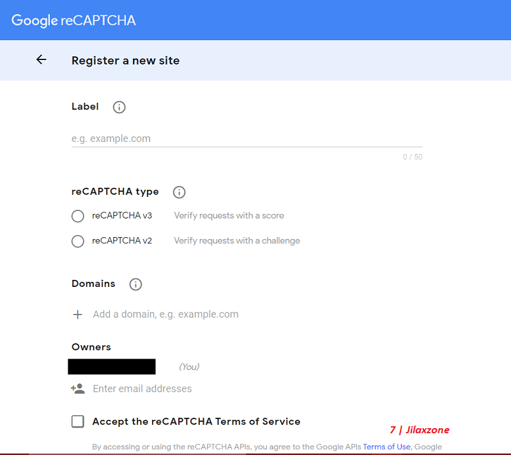511x455 pixels.
Task: Click the 'reCAPTCHA v3' label text
Action: [122, 216]
